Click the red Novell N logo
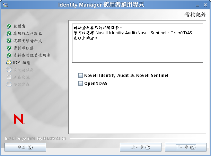Viewport: 211px width, 156px height. pos(18,119)
